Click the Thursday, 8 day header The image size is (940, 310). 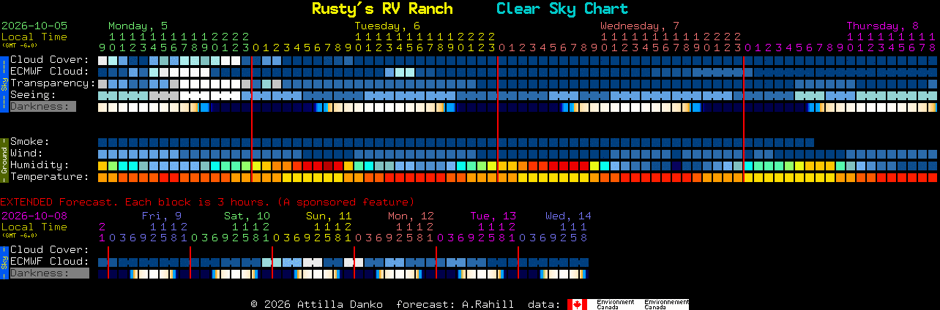tap(882, 26)
